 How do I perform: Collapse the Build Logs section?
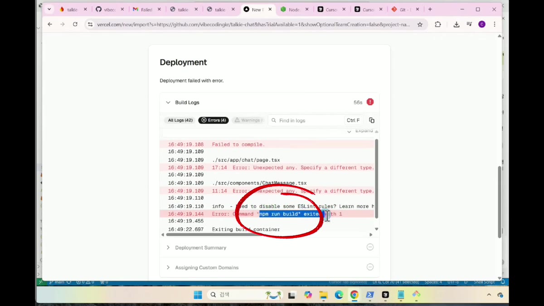[x=168, y=102]
